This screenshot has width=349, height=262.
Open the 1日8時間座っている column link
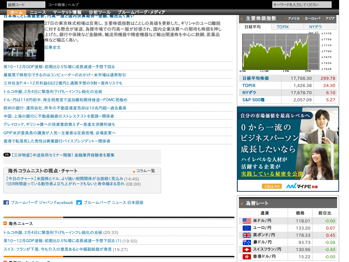click(x=65, y=184)
